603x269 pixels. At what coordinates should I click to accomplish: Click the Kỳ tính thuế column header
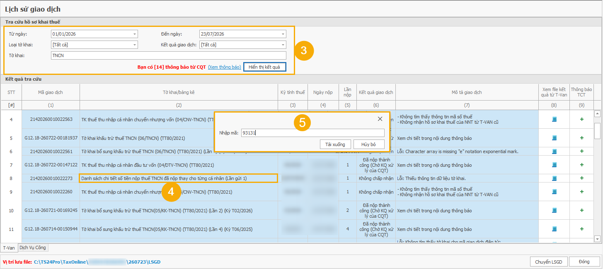[x=293, y=92]
